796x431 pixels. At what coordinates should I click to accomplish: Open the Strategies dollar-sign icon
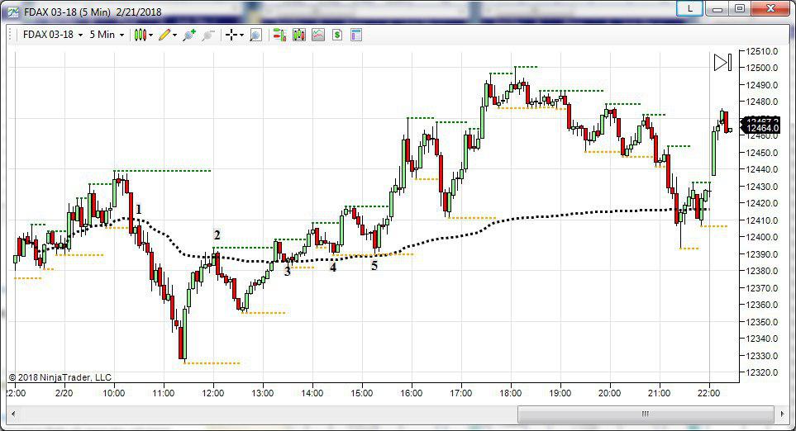337,35
